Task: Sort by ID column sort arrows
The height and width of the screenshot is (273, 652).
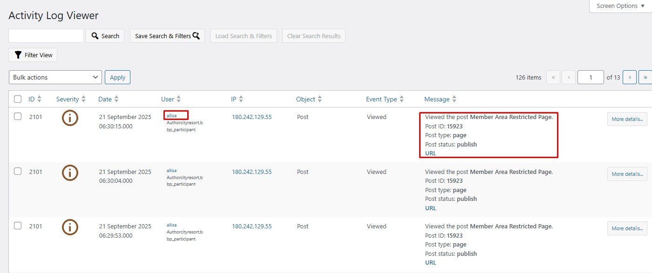Action: click(39, 99)
